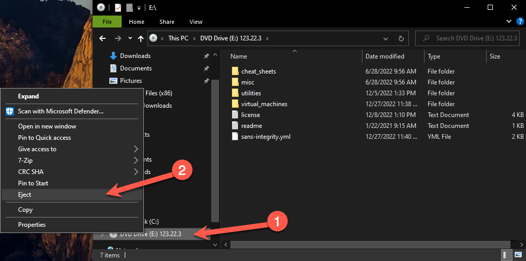The height and width of the screenshot is (261, 526).
Task: Open the cheat_sheets folder icon
Action: [x=235, y=71]
